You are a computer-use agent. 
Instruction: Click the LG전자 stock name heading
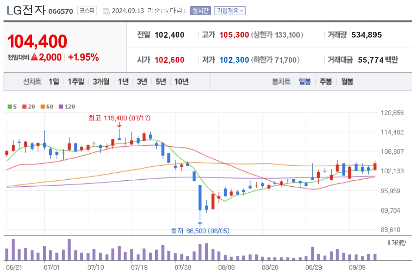click(x=26, y=10)
